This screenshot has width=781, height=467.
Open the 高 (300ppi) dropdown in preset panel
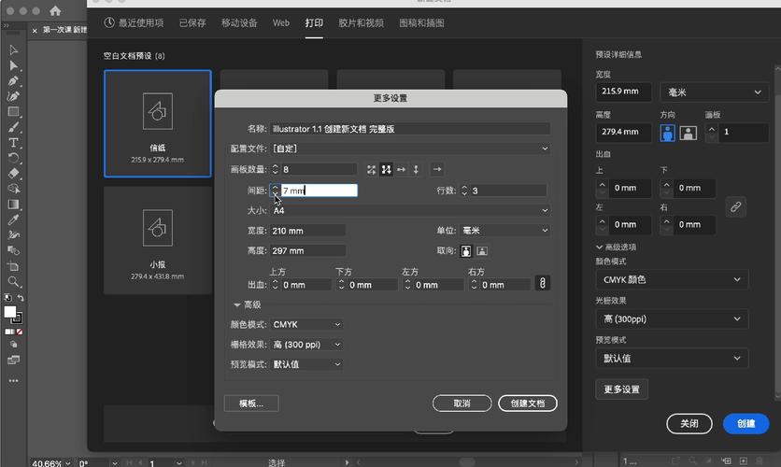672,319
